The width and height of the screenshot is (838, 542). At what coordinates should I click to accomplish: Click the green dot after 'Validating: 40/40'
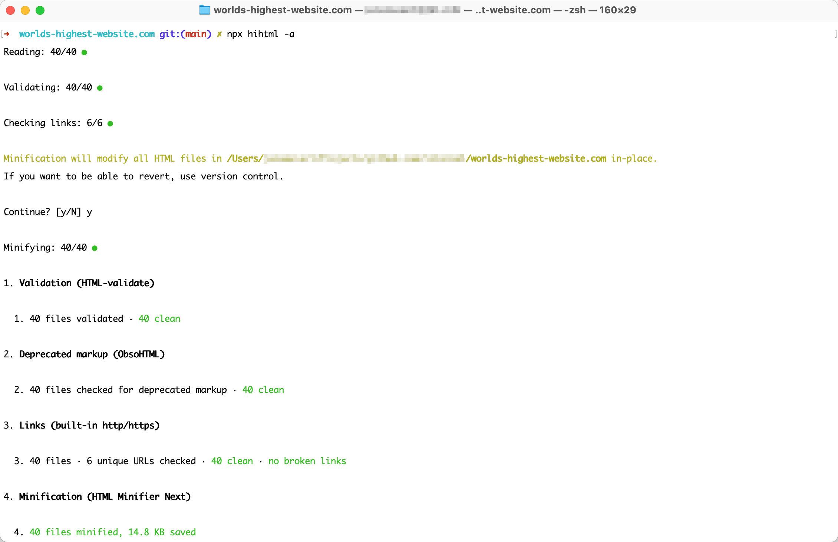100,88
